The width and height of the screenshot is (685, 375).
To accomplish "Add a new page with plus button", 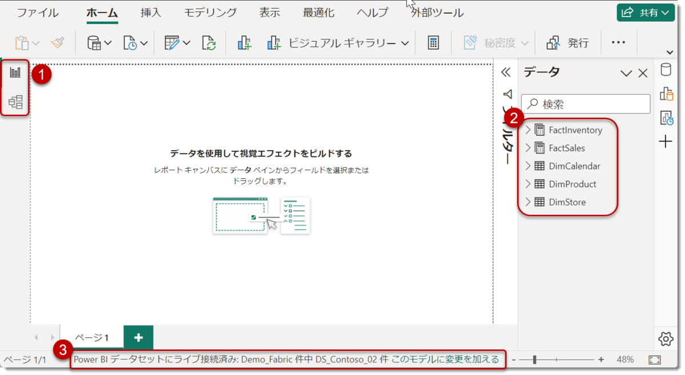I will point(139,337).
